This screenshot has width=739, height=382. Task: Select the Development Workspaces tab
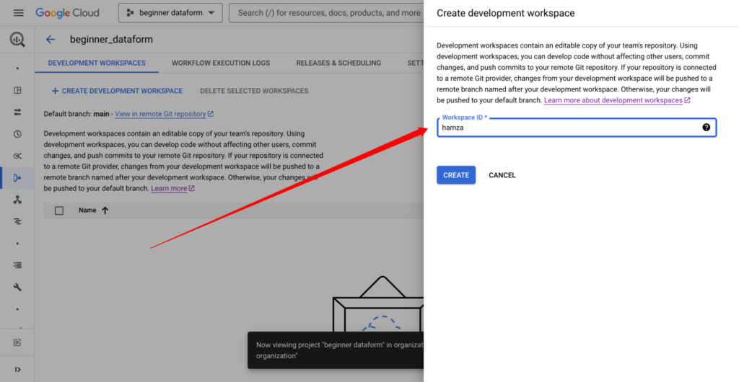97,63
